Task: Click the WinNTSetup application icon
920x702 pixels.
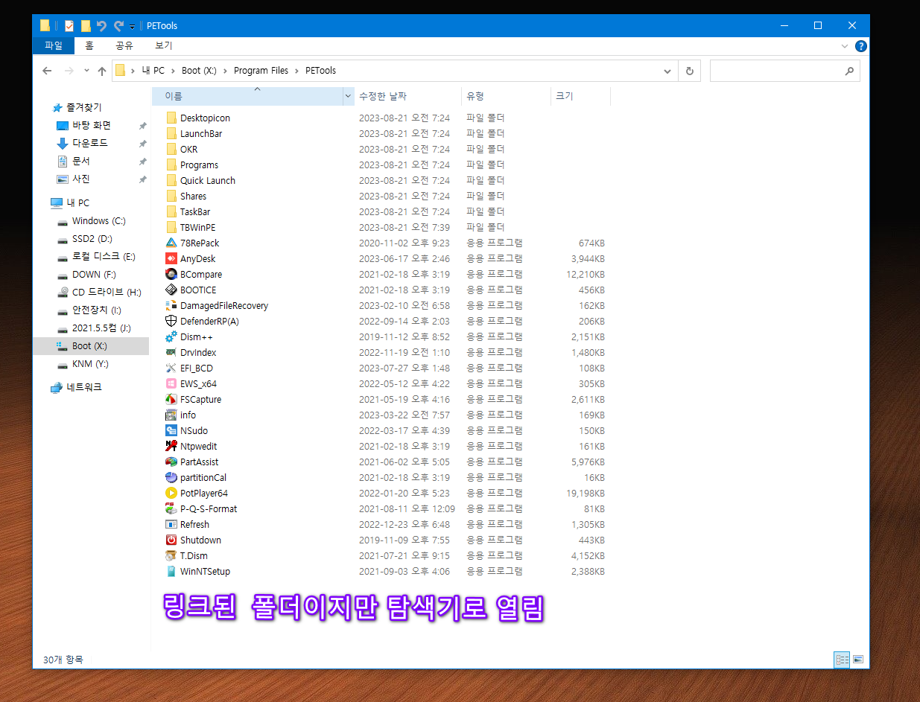Action: [171, 571]
